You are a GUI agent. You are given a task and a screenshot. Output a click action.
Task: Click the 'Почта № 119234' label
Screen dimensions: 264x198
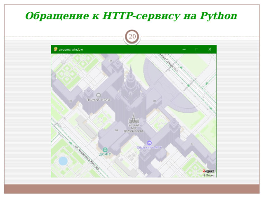tap(99, 100)
